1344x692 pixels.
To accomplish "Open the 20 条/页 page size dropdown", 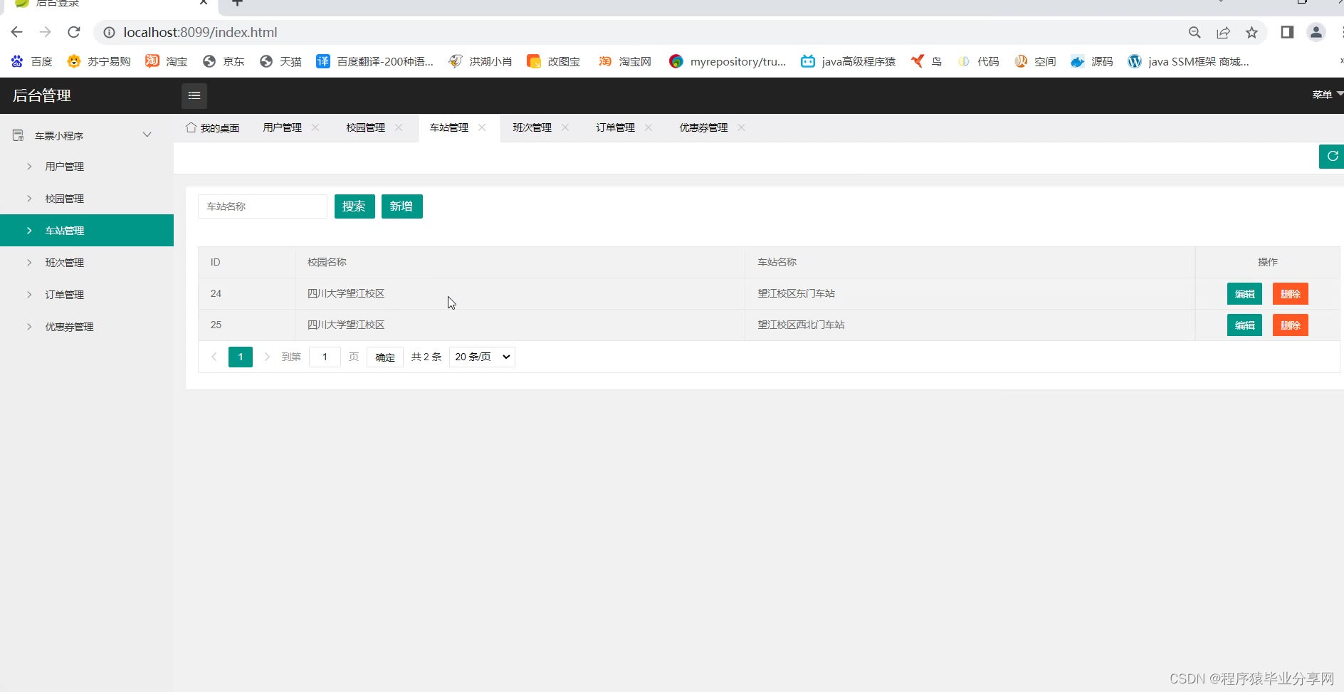I will click(x=482, y=357).
